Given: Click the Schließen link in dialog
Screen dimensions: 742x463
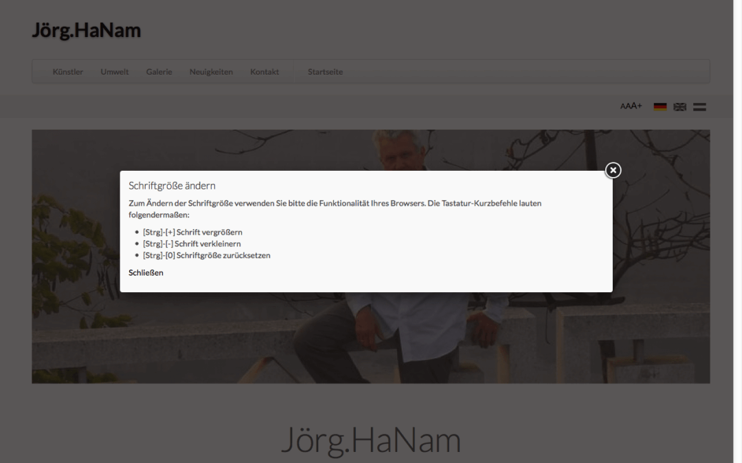Looking at the screenshot, I should (146, 272).
